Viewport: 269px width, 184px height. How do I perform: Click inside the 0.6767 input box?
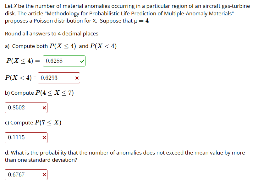(x=22, y=175)
